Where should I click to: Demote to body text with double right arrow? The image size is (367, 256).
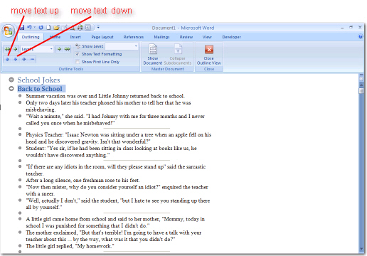point(68,49)
